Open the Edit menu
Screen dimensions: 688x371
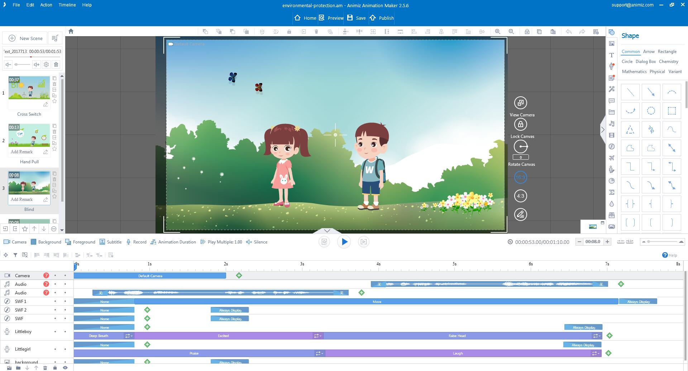tap(30, 5)
